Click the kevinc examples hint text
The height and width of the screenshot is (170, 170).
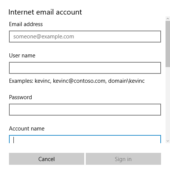(77, 81)
